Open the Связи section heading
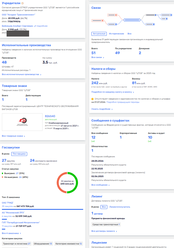Screen dimensions: 174x248 tap(96, 8)
